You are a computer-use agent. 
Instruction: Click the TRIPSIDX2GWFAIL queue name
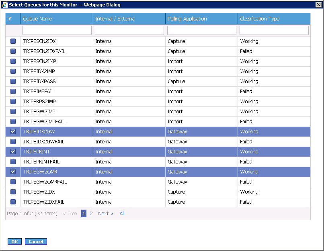(x=43, y=142)
